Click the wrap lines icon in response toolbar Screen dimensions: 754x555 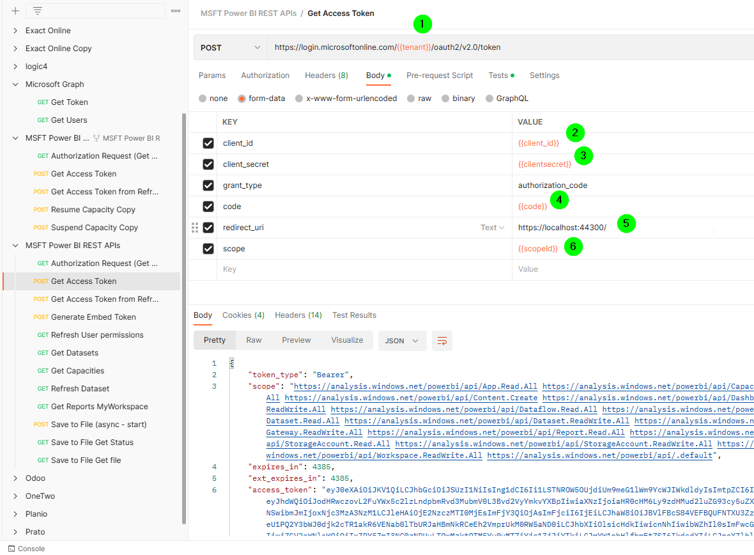pos(442,341)
